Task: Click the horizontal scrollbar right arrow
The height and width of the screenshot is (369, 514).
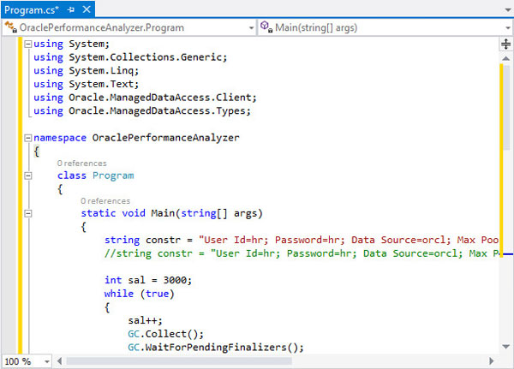Action: (491, 361)
